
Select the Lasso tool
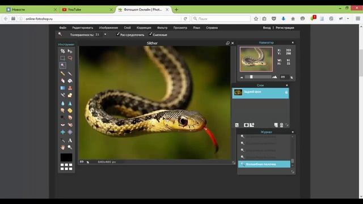(70, 58)
